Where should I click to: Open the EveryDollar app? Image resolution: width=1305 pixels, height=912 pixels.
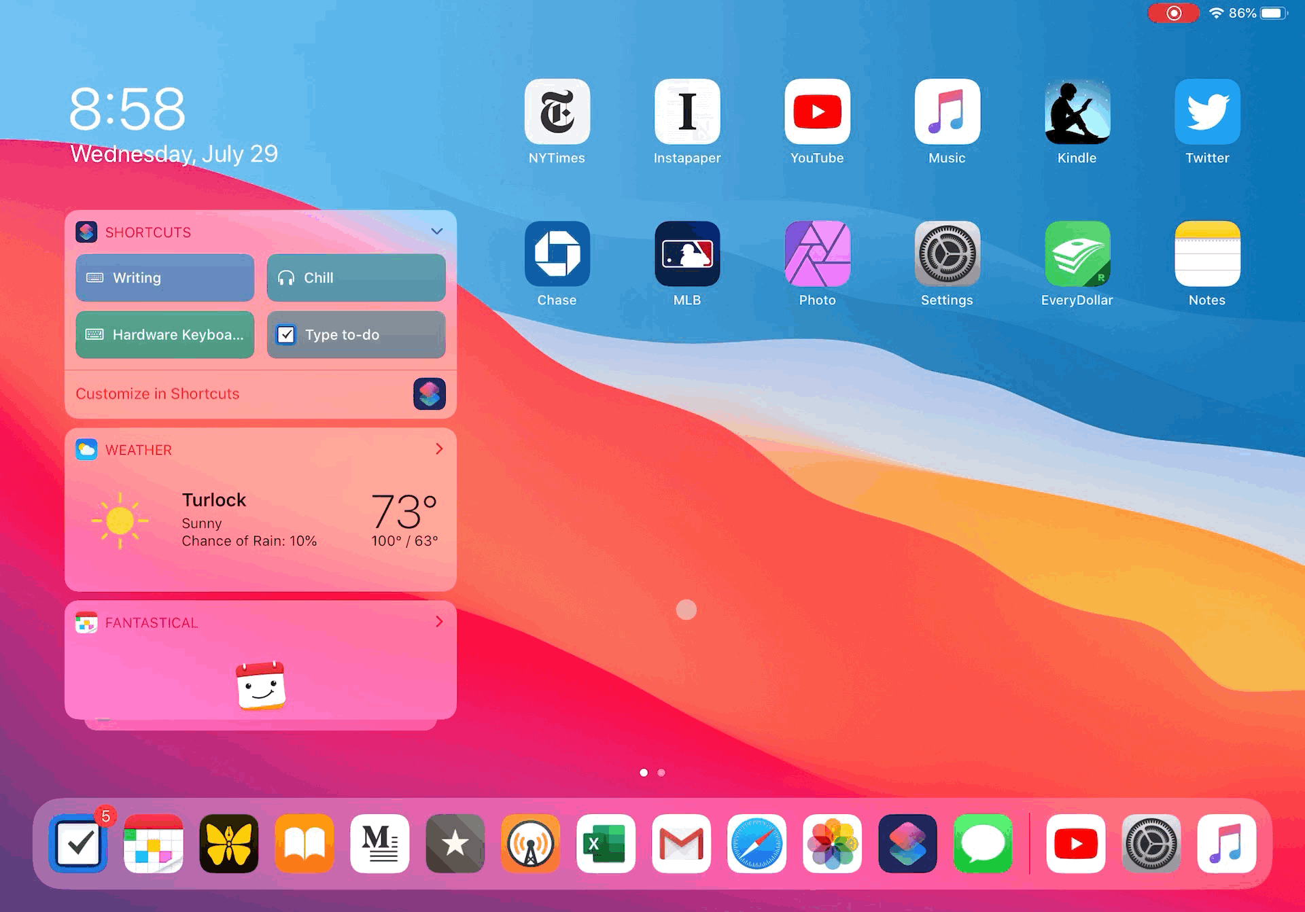1077,253
